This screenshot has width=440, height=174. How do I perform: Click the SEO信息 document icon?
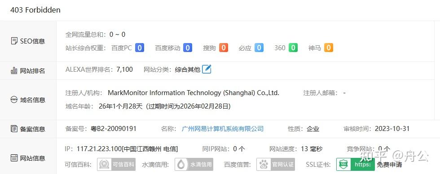(14, 41)
